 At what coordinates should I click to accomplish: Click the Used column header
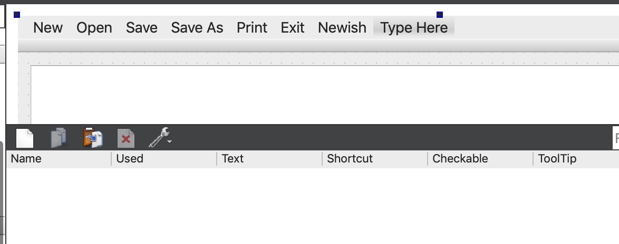130,159
